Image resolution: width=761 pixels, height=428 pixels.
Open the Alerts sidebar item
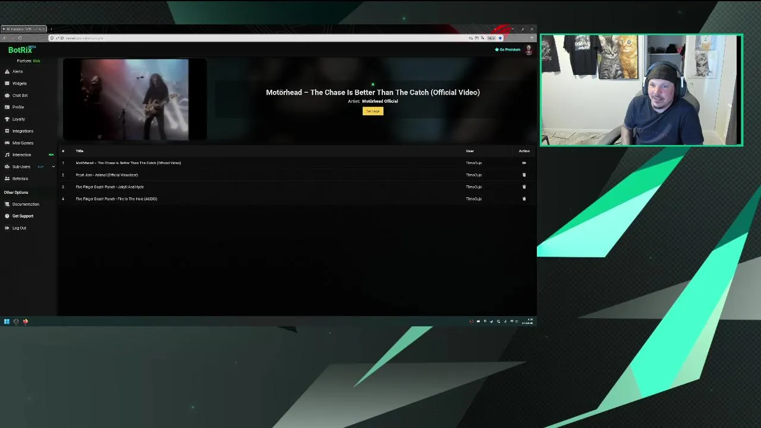coord(18,71)
